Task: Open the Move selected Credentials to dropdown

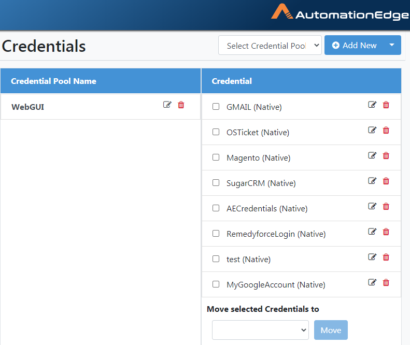Action: [260, 330]
